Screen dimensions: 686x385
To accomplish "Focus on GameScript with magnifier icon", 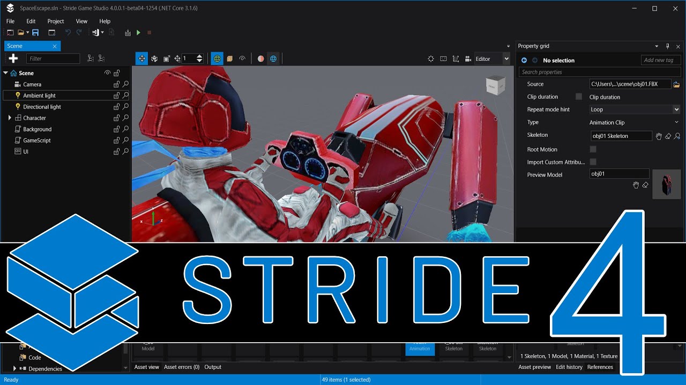I will [x=125, y=141].
